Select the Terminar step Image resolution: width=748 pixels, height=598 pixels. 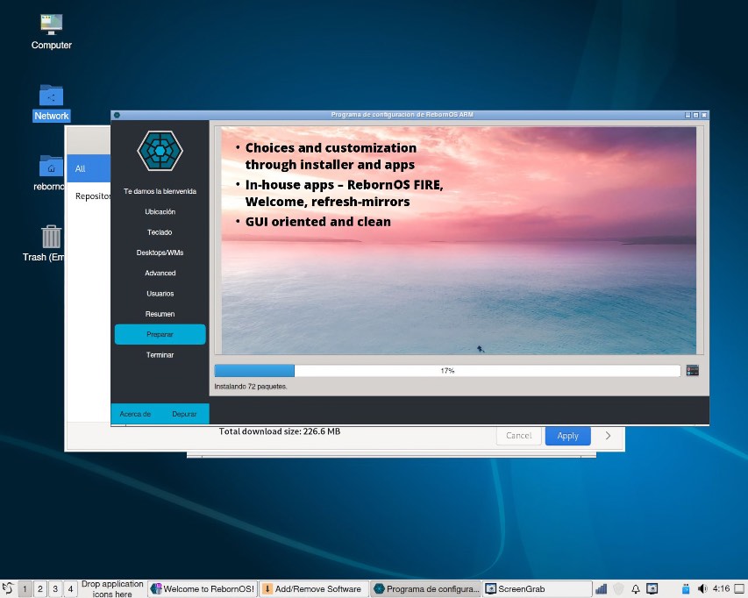pos(160,355)
